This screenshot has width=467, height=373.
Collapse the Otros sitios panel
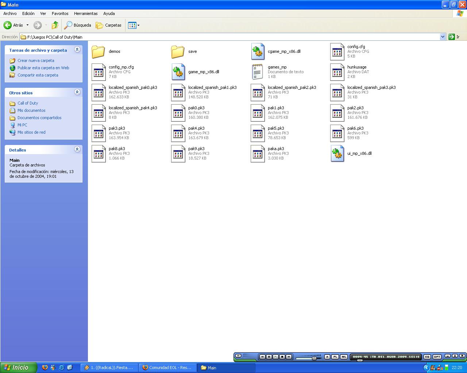pos(77,92)
